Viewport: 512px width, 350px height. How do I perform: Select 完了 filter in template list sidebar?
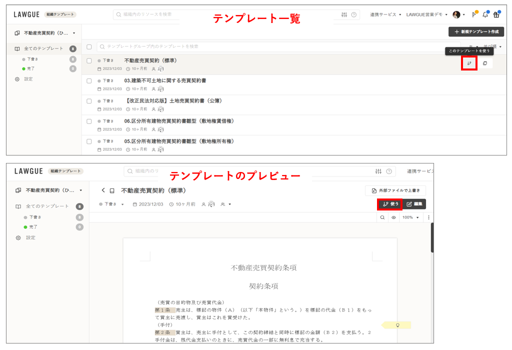point(31,68)
